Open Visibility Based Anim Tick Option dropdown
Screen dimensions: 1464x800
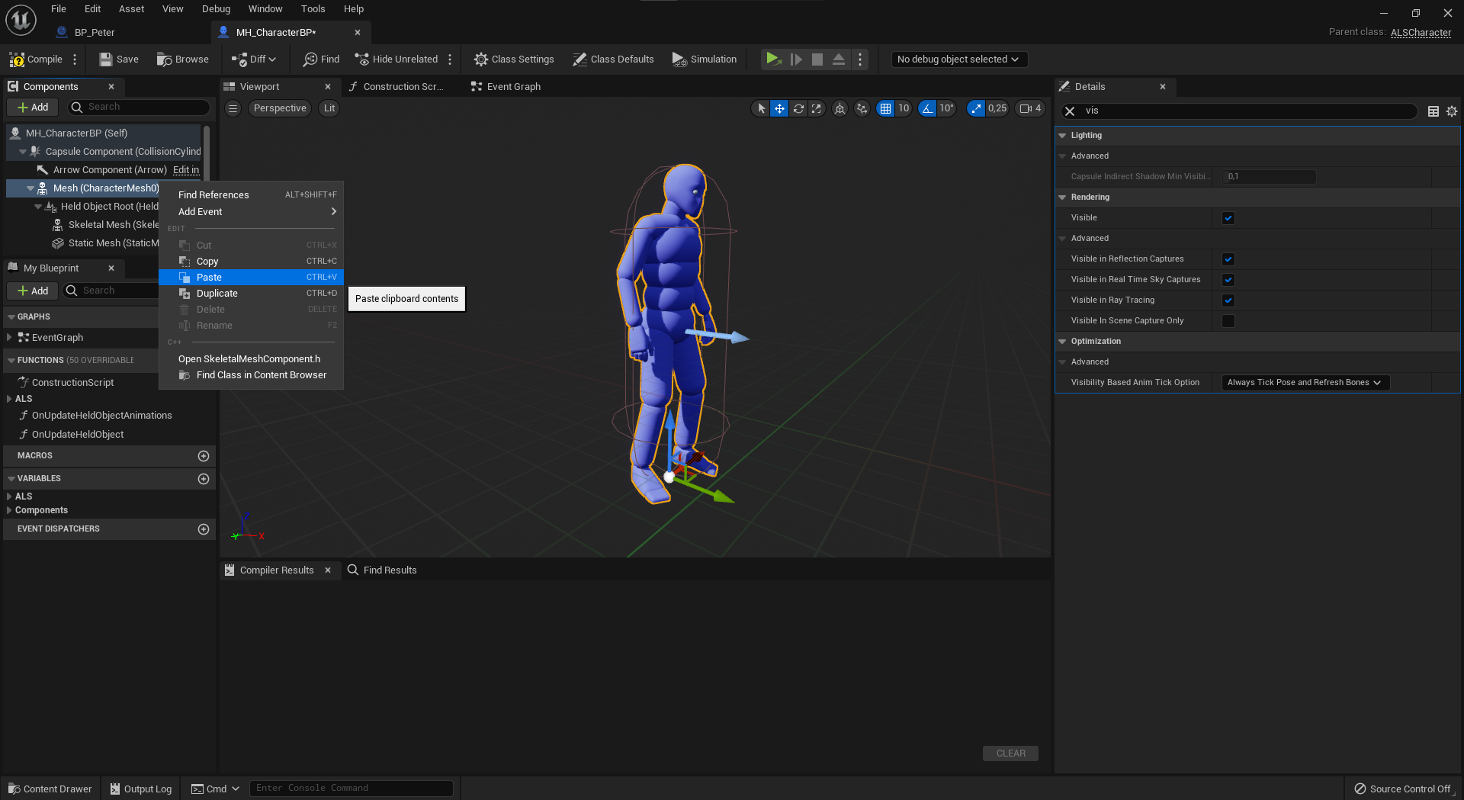coord(1305,383)
